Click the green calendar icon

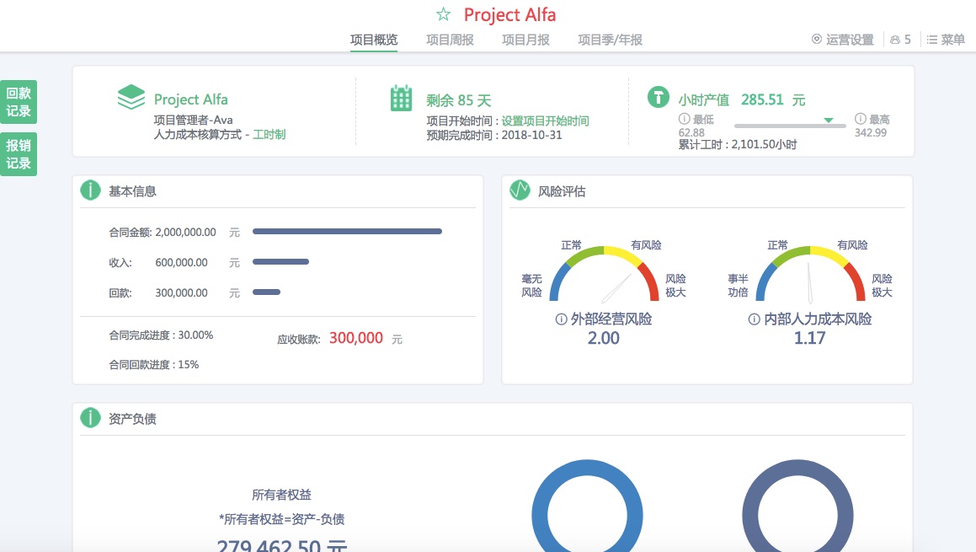click(x=401, y=98)
